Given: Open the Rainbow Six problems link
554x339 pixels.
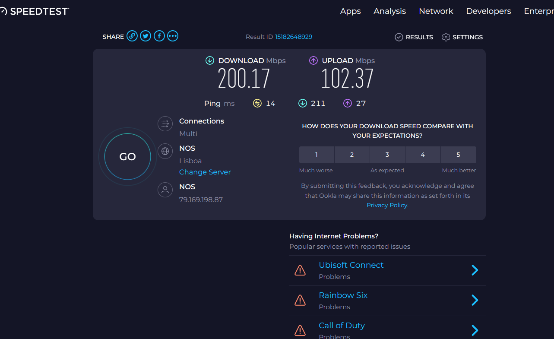Looking at the screenshot, I should 343,295.
